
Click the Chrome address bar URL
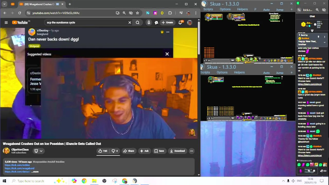coord(56,13)
